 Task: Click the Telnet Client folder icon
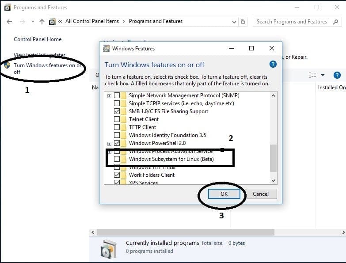click(x=124, y=119)
